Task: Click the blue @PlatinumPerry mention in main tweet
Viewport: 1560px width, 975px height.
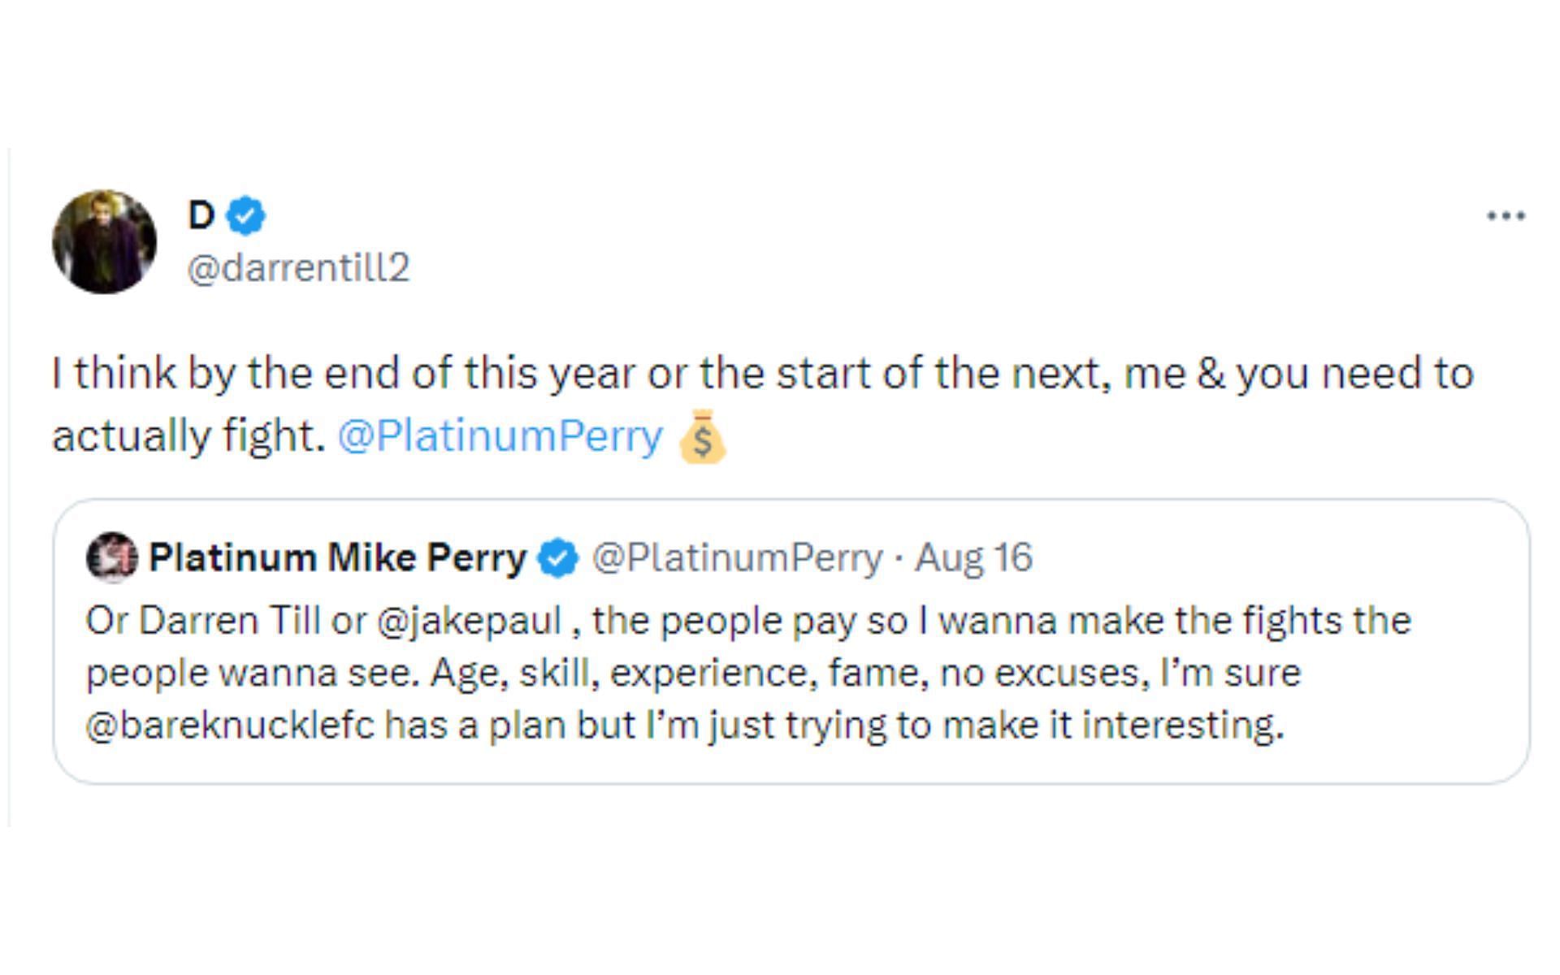Action: tap(500, 436)
